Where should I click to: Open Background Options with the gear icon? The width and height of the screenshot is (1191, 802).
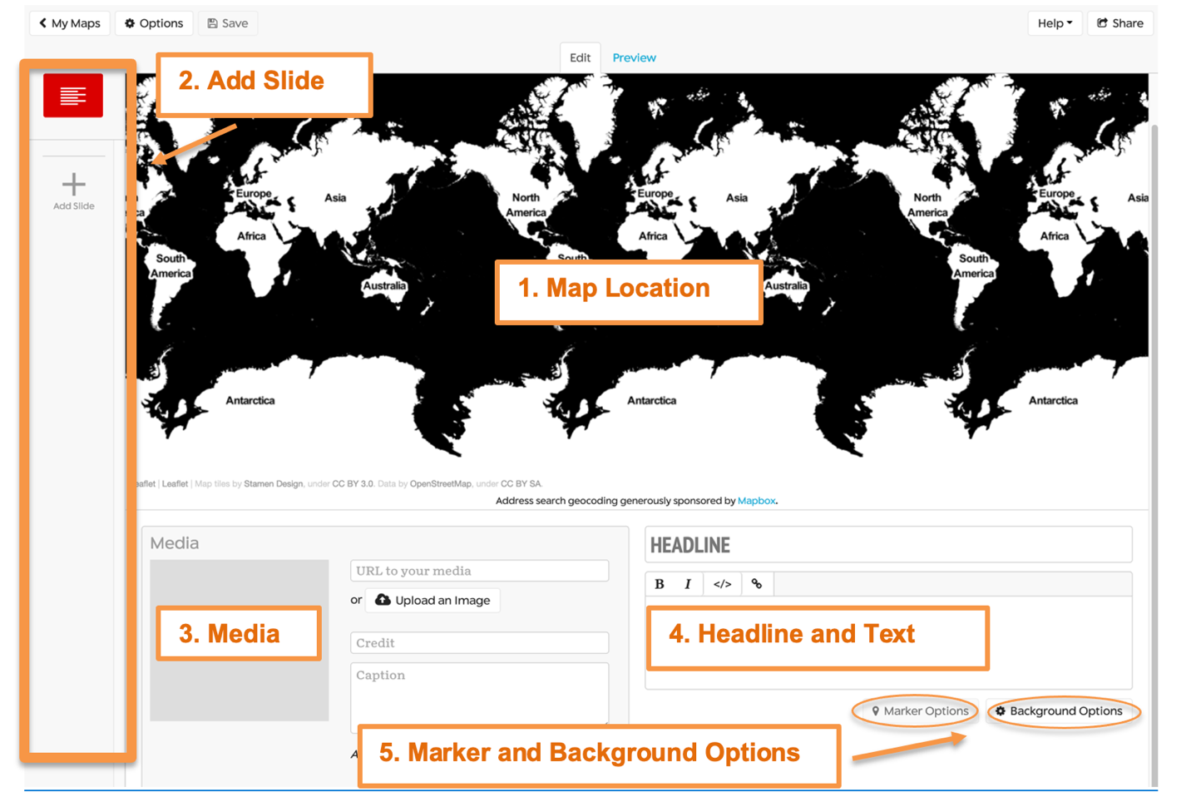(1001, 711)
